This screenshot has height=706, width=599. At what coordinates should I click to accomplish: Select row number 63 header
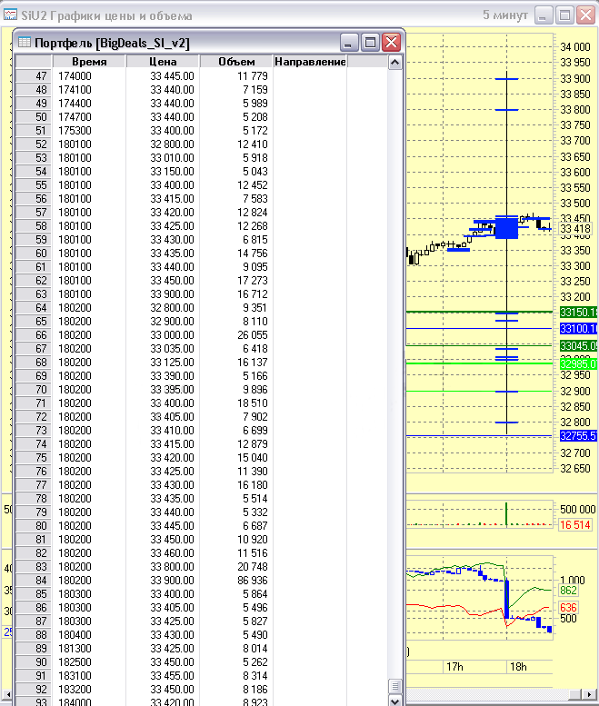tap(34, 294)
